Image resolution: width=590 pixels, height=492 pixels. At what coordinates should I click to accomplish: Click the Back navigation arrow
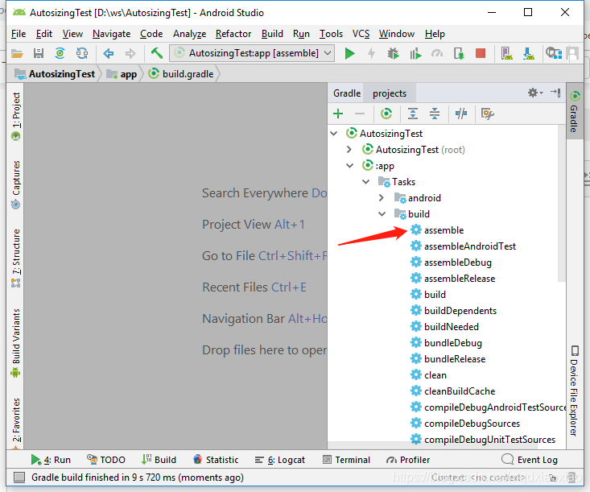(109, 53)
